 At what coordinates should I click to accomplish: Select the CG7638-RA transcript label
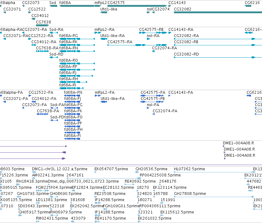(x=47, y=48)
